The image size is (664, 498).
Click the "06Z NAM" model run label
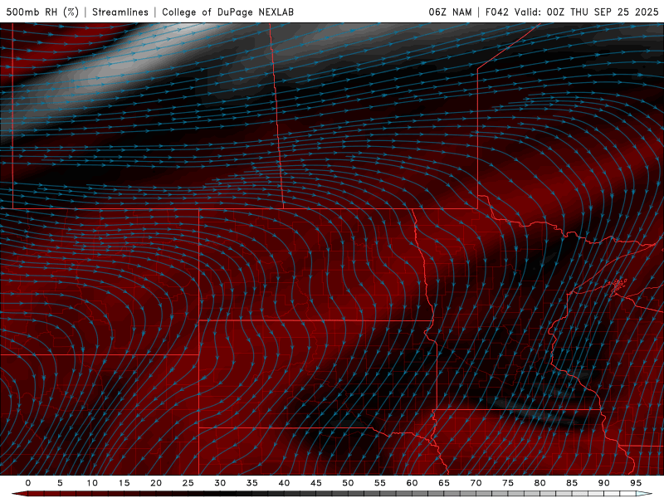point(450,12)
